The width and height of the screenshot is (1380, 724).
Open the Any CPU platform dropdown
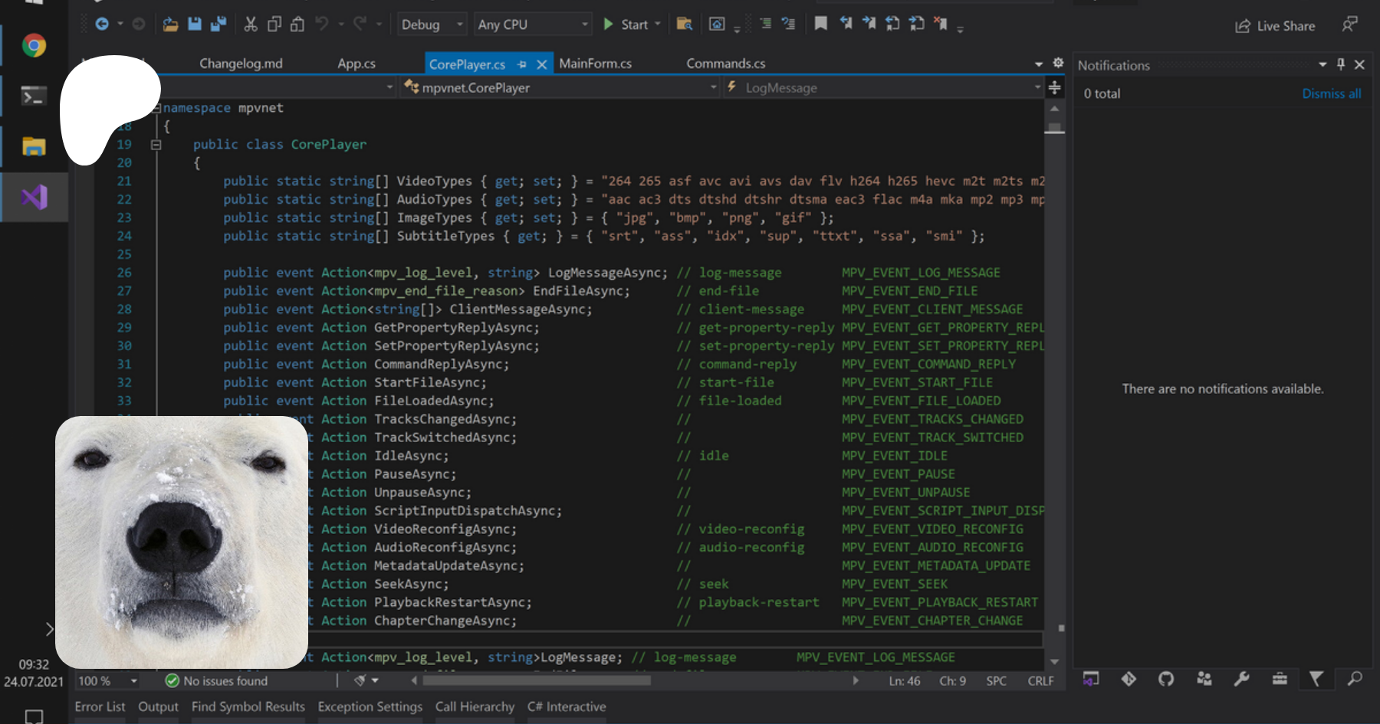(532, 25)
